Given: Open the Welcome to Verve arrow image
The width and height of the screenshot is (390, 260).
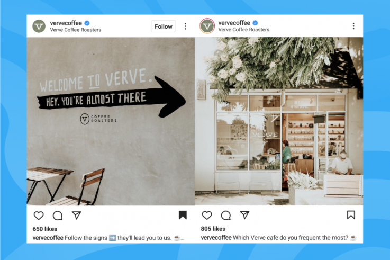Looking at the screenshot, I should 111,121.
